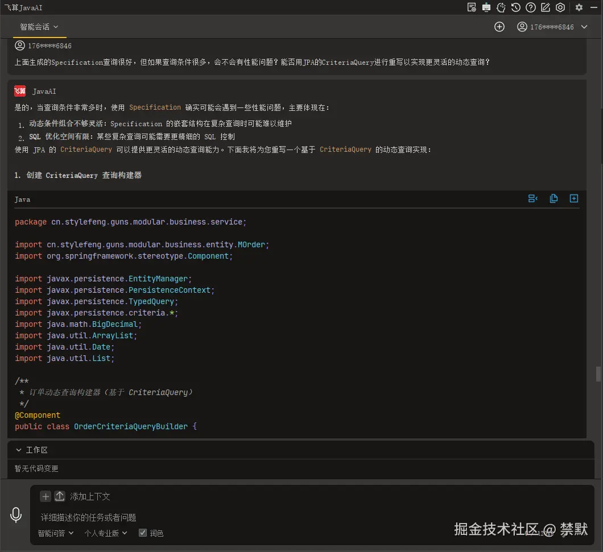Click the orange Specification keyword in reply
603x552 pixels.
[x=155, y=107]
